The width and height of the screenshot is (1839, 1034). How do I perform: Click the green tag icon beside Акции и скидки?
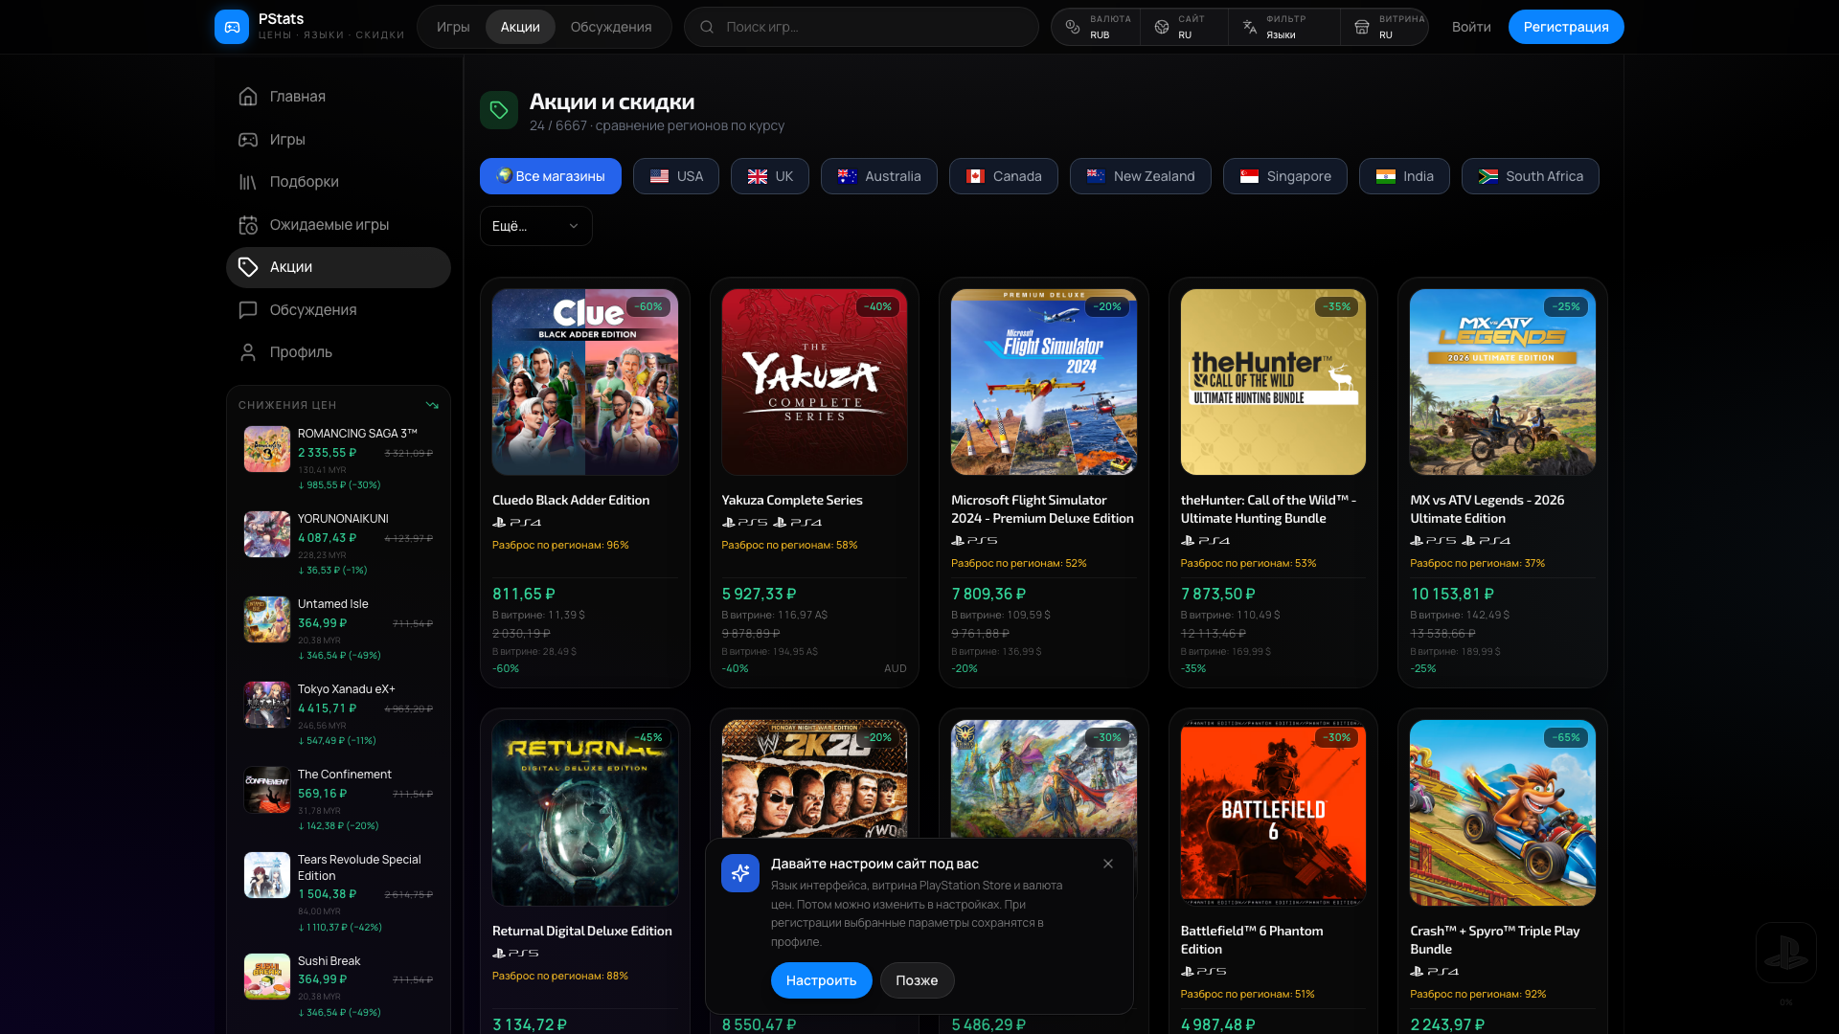pyautogui.click(x=499, y=110)
